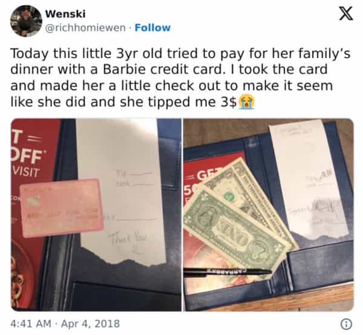Follow the Wenski account
The width and height of the screenshot is (363, 335).
pos(152,28)
